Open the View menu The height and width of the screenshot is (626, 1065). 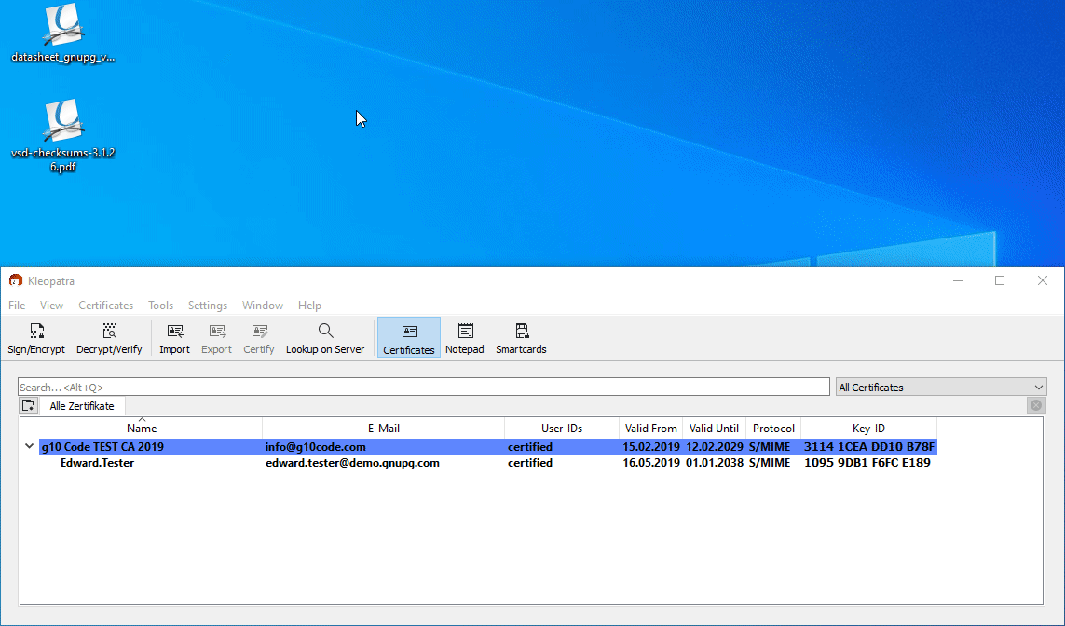coord(51,306)
